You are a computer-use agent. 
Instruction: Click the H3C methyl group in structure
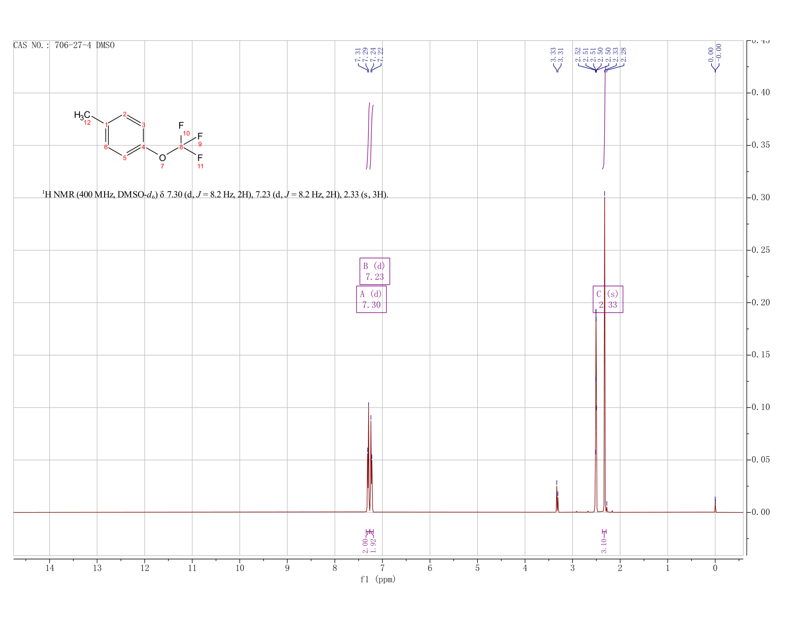point(82,115)
